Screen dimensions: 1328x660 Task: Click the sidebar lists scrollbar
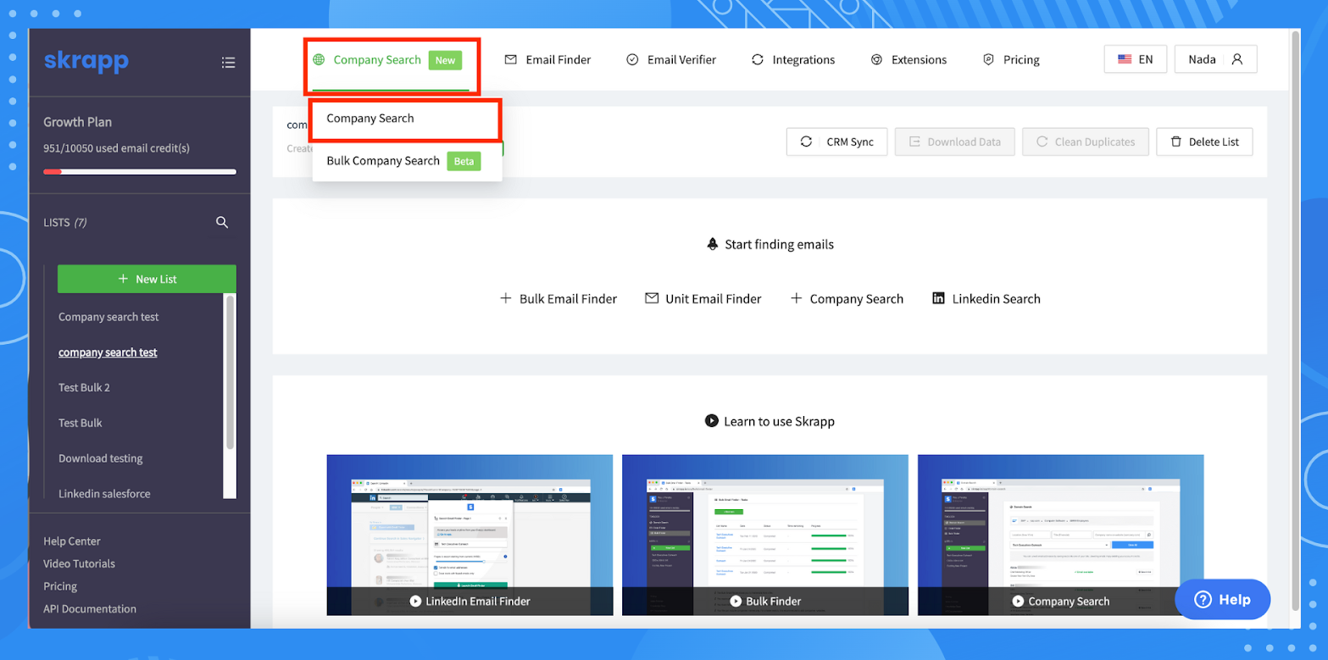[230, 373]
